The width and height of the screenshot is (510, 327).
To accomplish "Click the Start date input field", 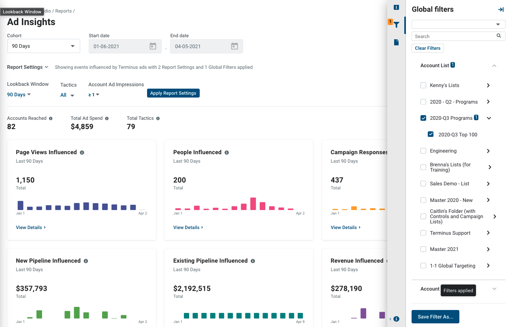I will (125, 46).
